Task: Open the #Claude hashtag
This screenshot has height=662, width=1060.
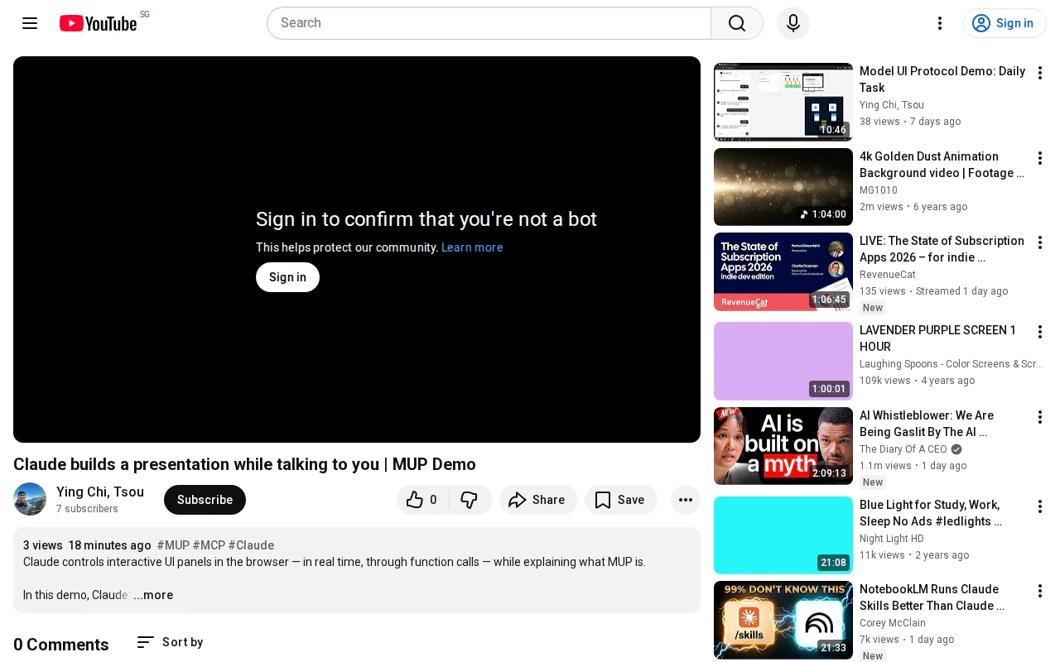Action: [x=251, y=545]
